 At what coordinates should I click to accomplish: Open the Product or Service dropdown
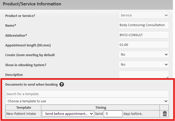click(x=144, y=15)
